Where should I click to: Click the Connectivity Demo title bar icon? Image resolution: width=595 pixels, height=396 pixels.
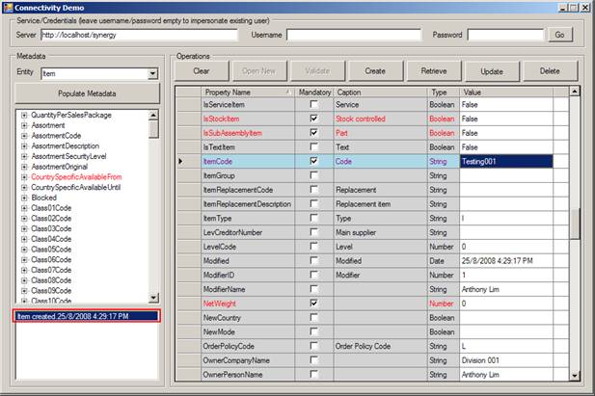pyautogui.click(x=8, y=7)
